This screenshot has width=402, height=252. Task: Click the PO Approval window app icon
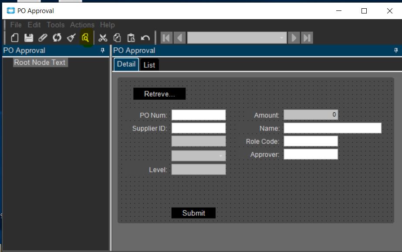11,11
